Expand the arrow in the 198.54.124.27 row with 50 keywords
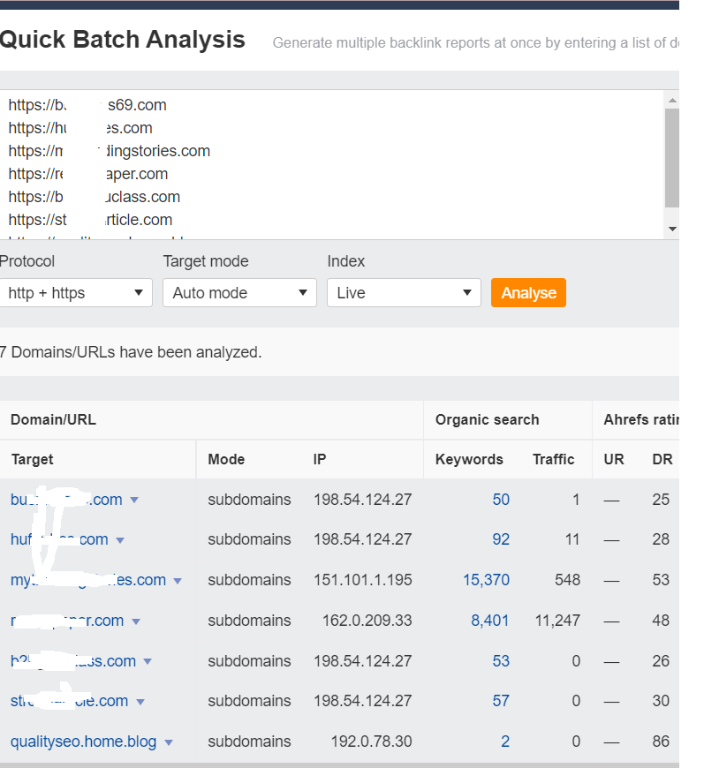The image size is (704, 768). [x=134, y=500]
